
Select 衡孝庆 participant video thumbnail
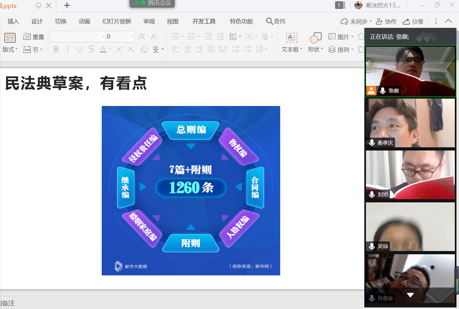click(410, 123)
